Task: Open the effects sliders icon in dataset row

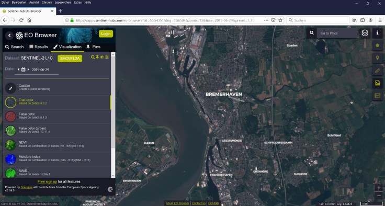Action: click(x=107, y=57)
